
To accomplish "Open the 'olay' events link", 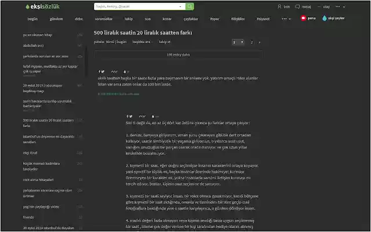I will point(323,7).
